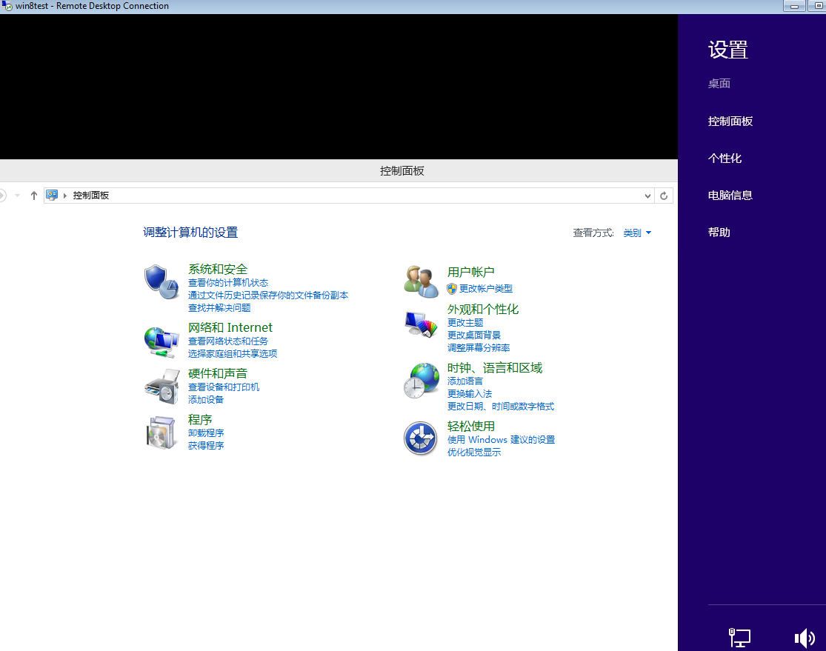Viewport: 826px width, 651px height.
Task: Click the 卸载程序 link
Action: (206, 433)
